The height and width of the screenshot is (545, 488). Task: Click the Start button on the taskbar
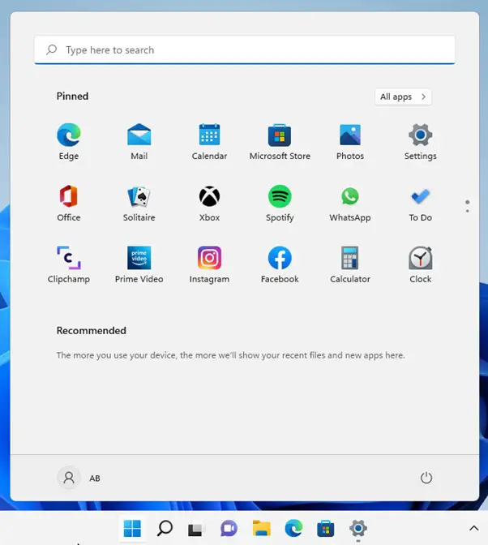(132, 528)
